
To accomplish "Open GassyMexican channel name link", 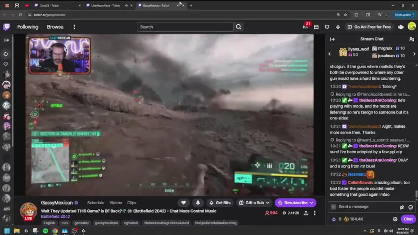I will [x=57, y=203].
